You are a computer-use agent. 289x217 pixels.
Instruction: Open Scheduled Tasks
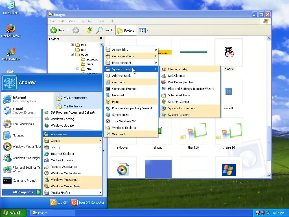click(190, 95)
